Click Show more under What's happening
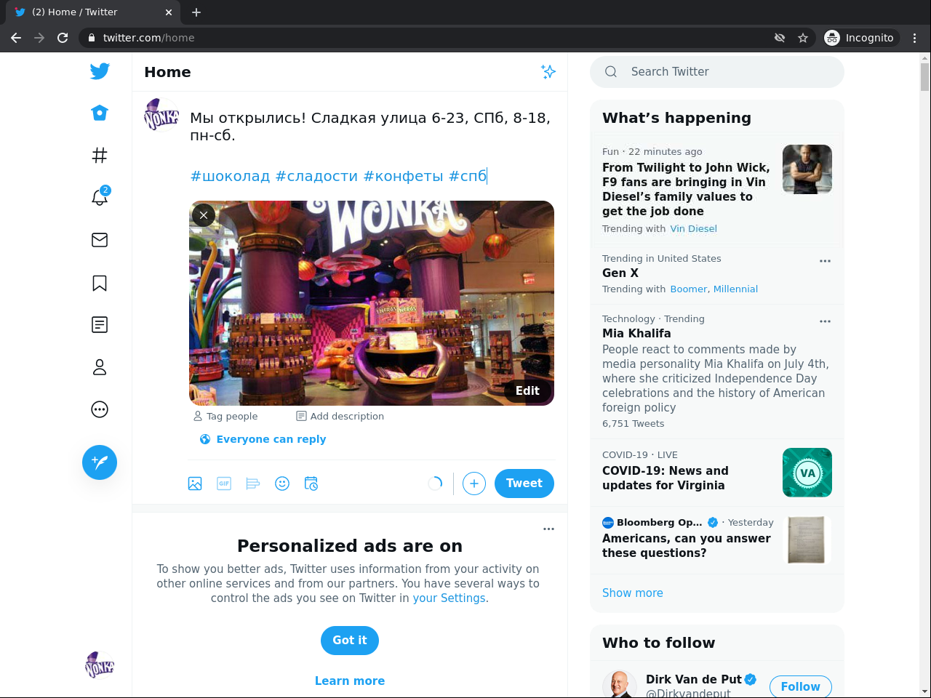 633,593
